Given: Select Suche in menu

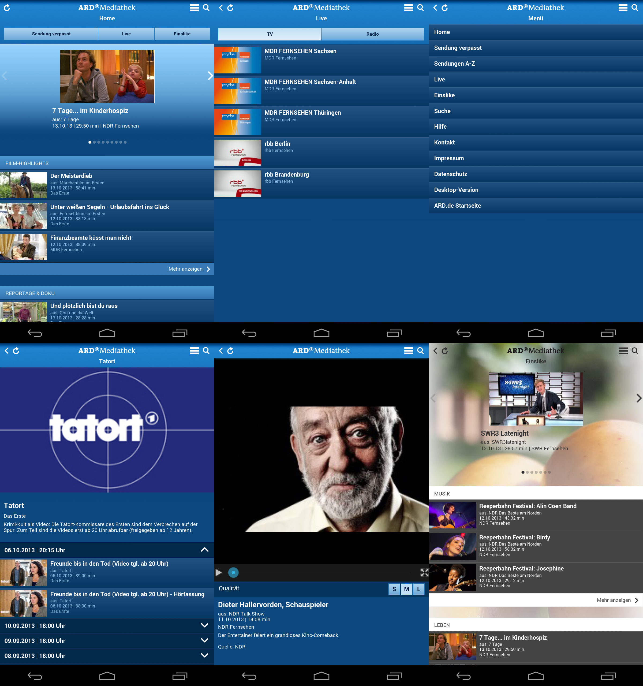Looking at the screenshot, I should click(536, 111).
